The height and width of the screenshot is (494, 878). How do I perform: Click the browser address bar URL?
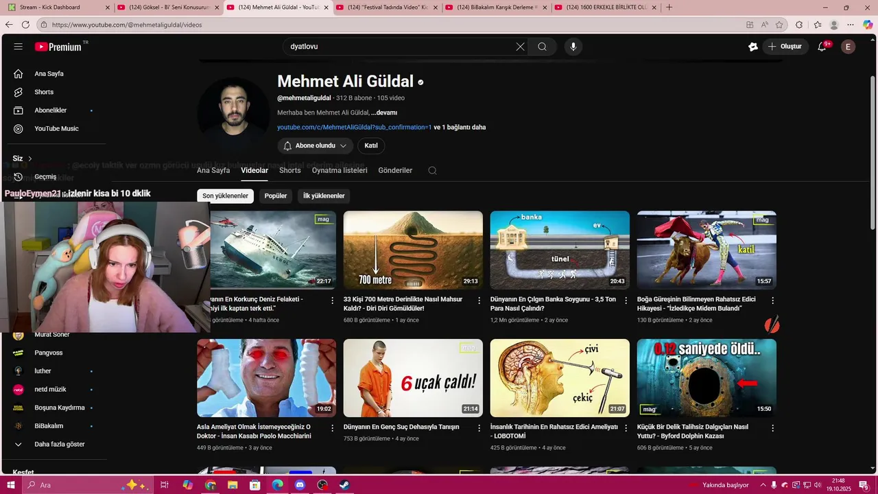[127, 25]
